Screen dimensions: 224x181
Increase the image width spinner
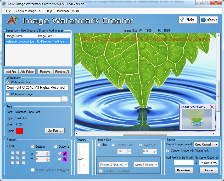129,150
